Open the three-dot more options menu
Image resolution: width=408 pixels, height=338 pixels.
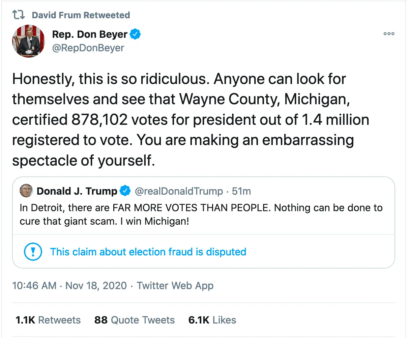coord(389,34)
